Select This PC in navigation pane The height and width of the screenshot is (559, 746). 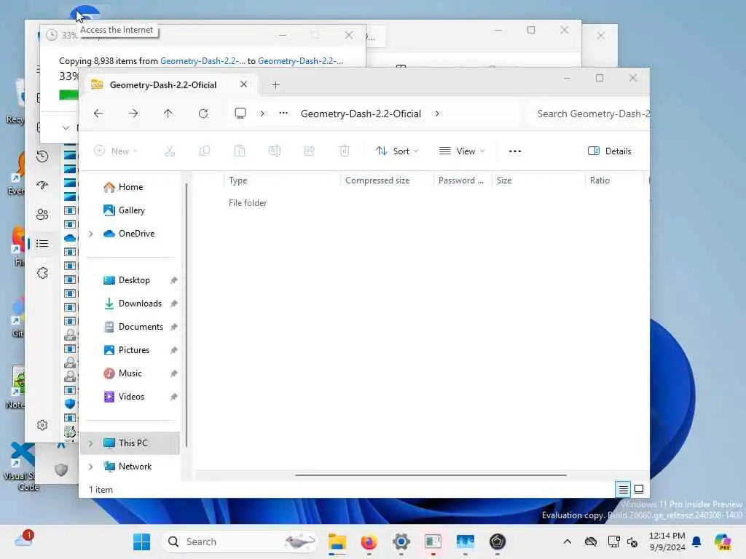coord(130,443)
